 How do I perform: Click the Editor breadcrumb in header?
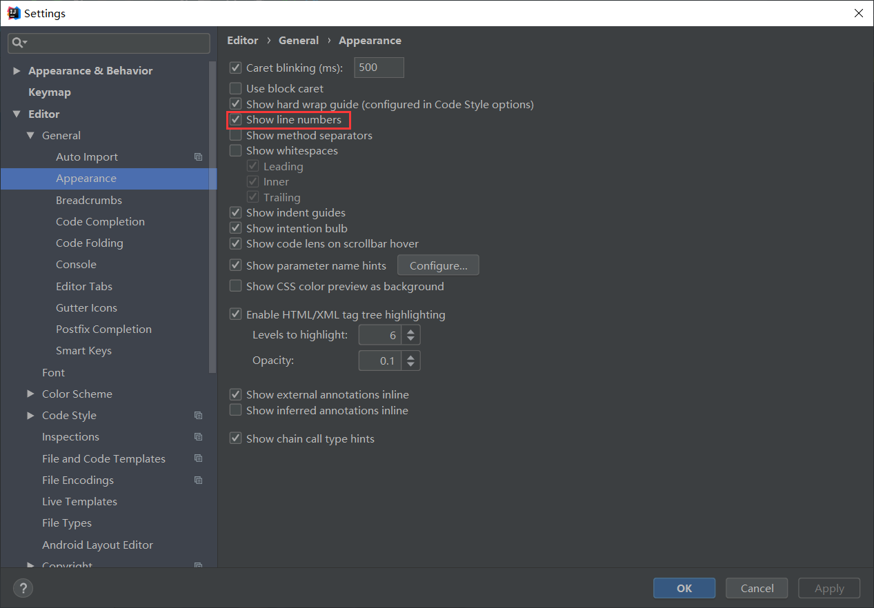coord(243,41)
